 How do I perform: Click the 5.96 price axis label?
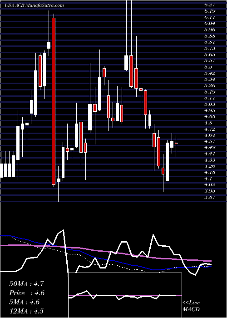tap(210, 30)
